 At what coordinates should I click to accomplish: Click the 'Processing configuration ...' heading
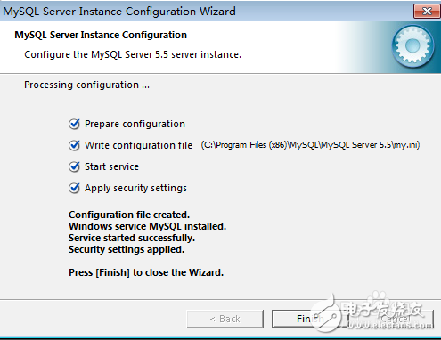point(86,85)
